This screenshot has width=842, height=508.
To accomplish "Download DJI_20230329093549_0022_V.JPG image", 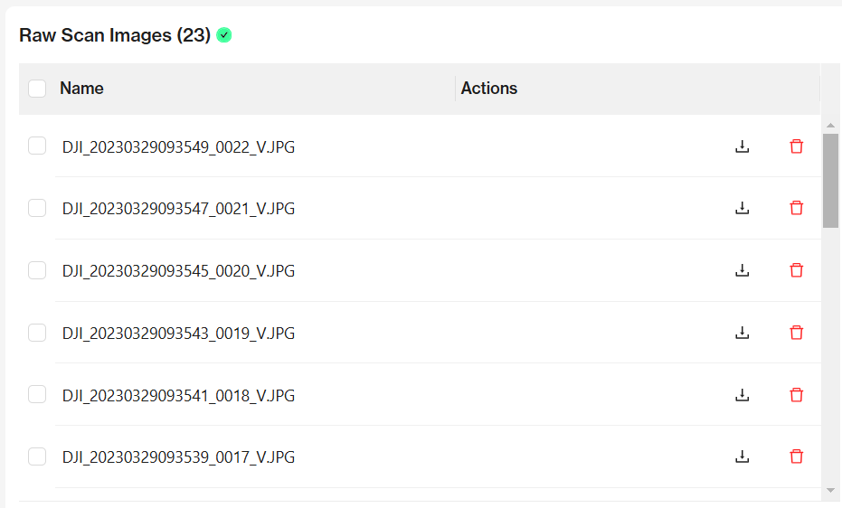I will [x=743, y=146].
